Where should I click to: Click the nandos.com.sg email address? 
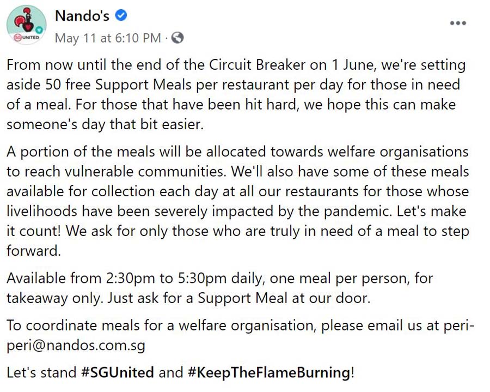click(76, 346)
